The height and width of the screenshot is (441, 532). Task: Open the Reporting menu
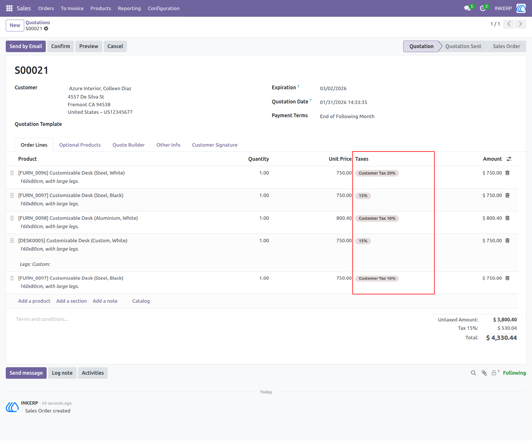pos(129,8)
